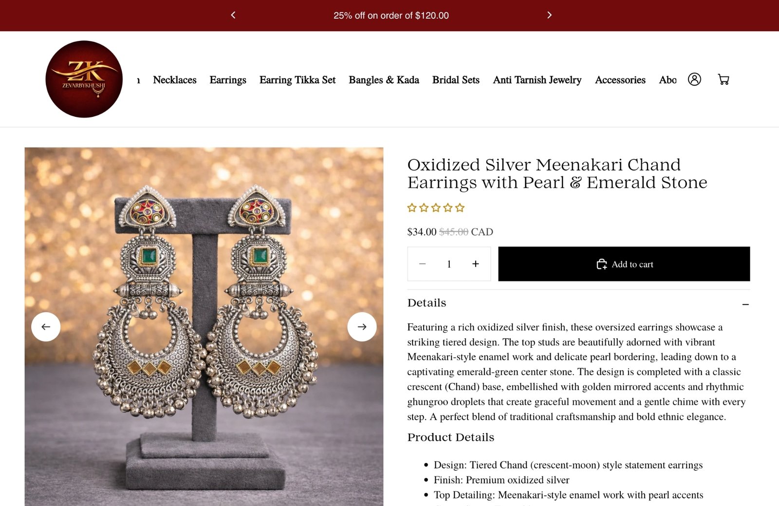779x506 pixels.
Task: Open Bridal Sets category
Action: pos(456,80)
